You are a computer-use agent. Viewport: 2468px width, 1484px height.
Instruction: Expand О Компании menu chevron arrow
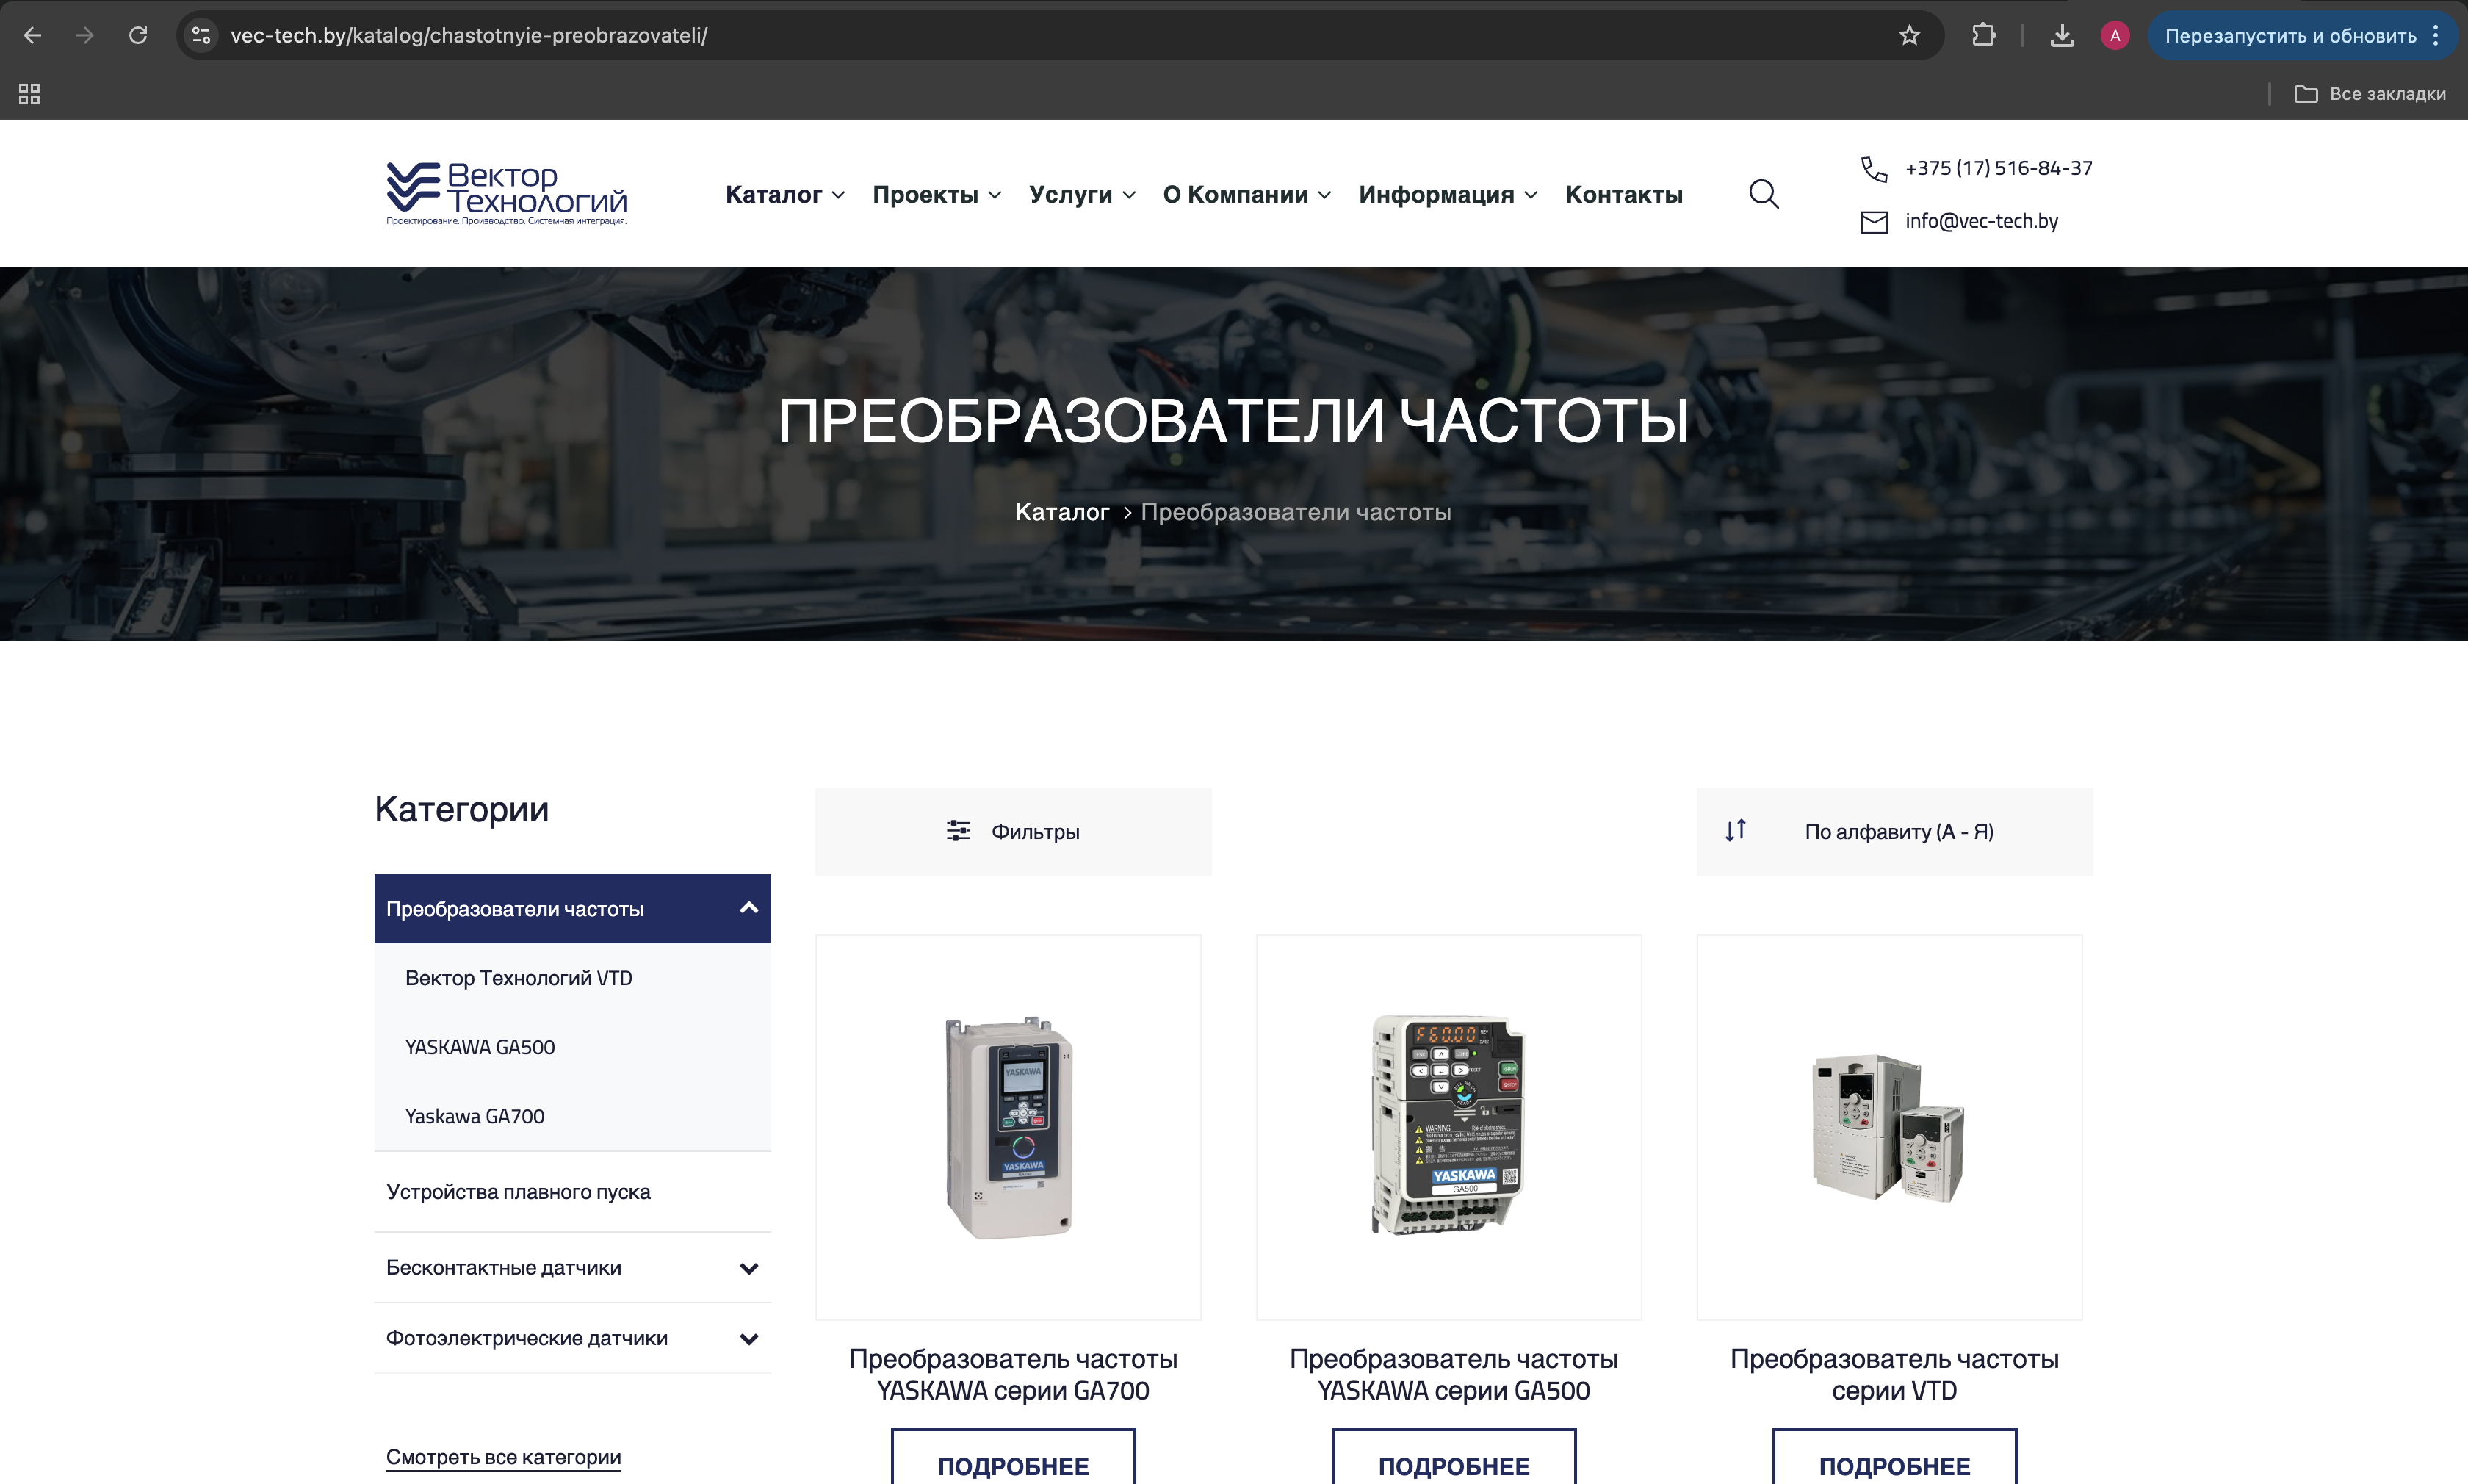point(1324,196)
